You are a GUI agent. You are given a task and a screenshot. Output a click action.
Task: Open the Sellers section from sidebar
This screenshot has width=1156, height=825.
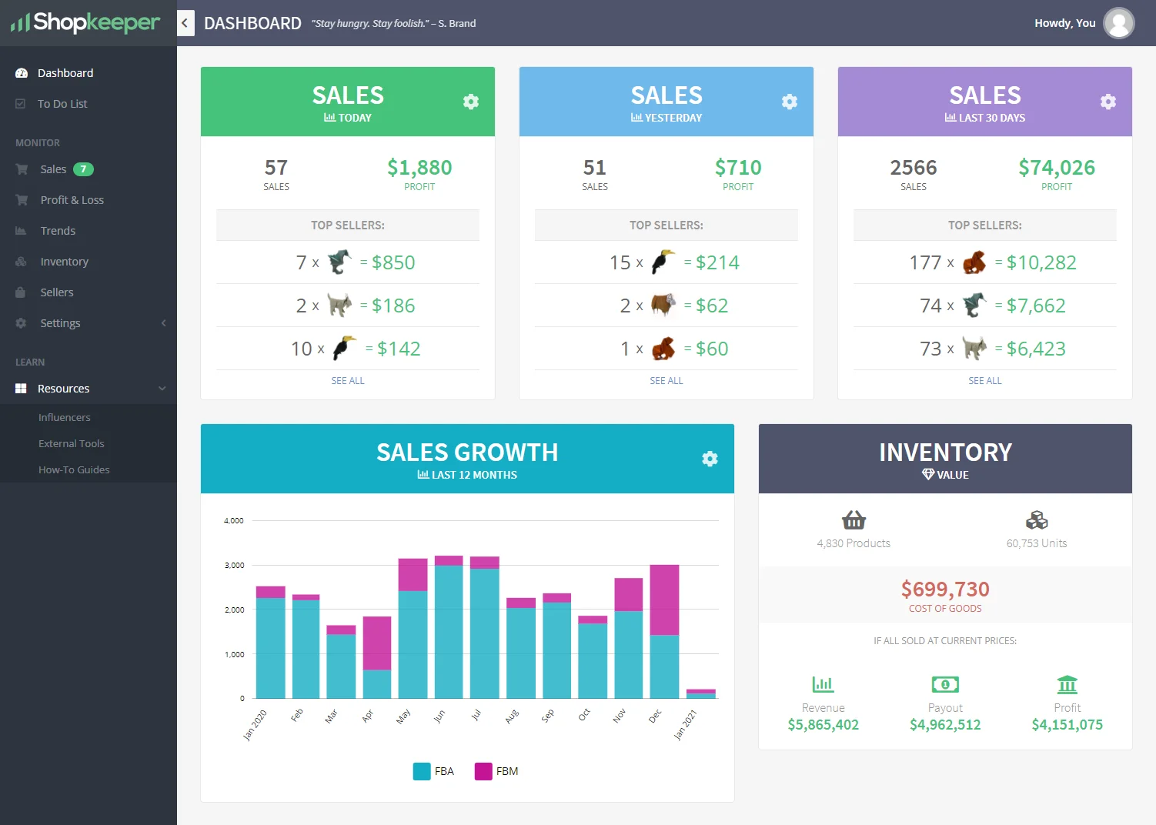click(x=56, y=292)
